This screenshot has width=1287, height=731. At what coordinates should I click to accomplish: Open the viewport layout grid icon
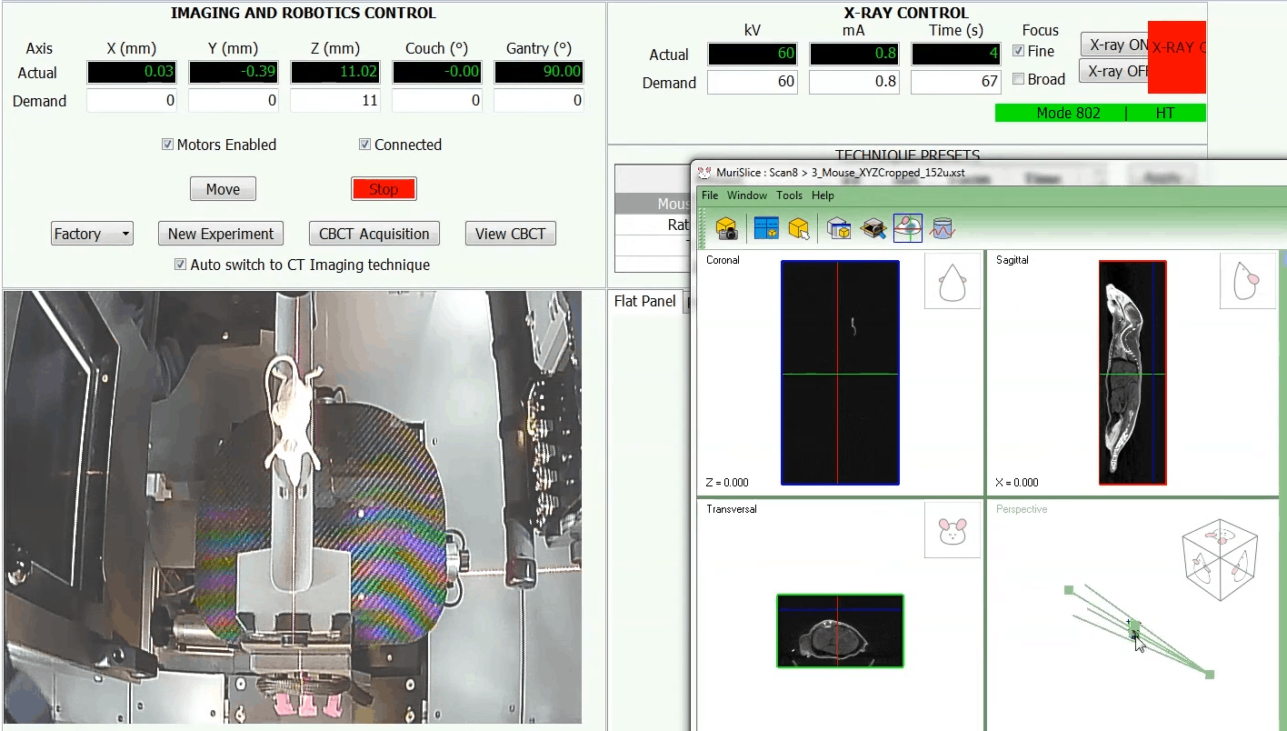point(765,227)
